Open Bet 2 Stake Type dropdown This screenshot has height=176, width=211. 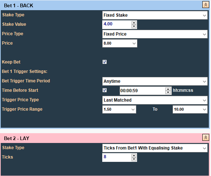tap(155, 148)
